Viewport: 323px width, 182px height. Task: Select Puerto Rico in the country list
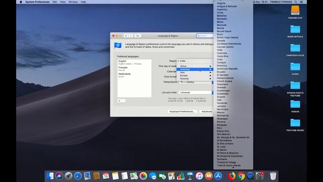[x=233, y=131]
